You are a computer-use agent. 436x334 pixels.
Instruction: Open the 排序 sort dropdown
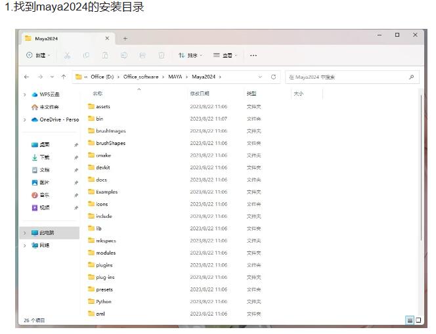(191, 56)
